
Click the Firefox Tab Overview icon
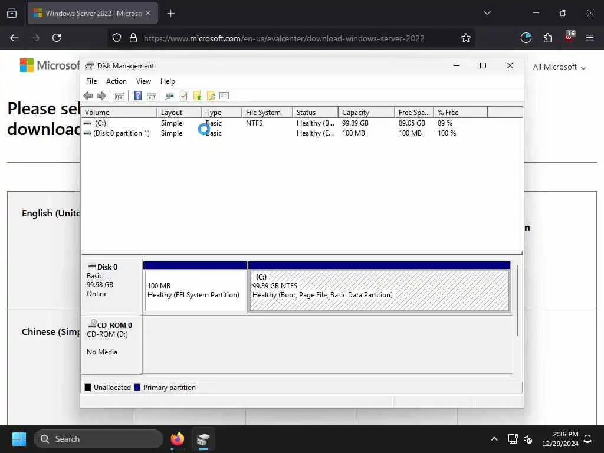(x=12, y=13)
